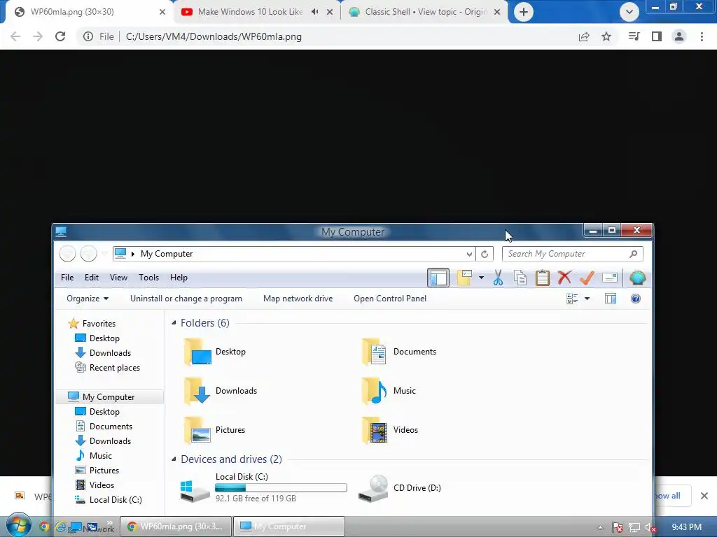The width and height of the screenshot is (717, 537).
Task: Click the Explorer forward arrow button
Action: pyautogui.click(x=88, y=253)
